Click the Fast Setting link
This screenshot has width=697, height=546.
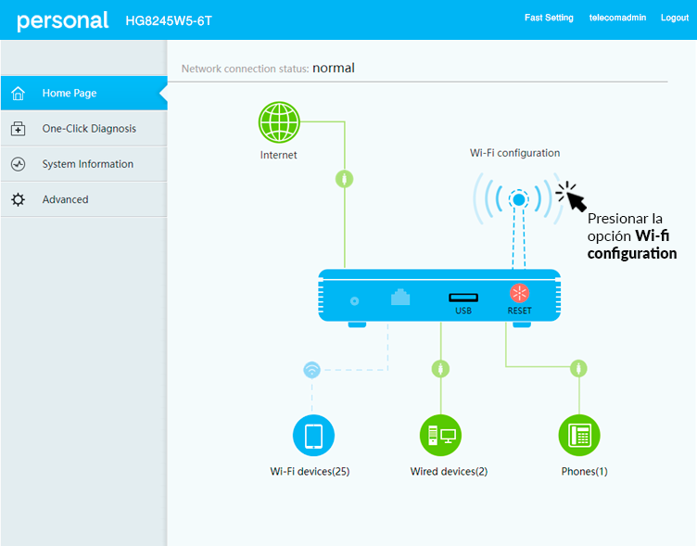tap(549, 18)
